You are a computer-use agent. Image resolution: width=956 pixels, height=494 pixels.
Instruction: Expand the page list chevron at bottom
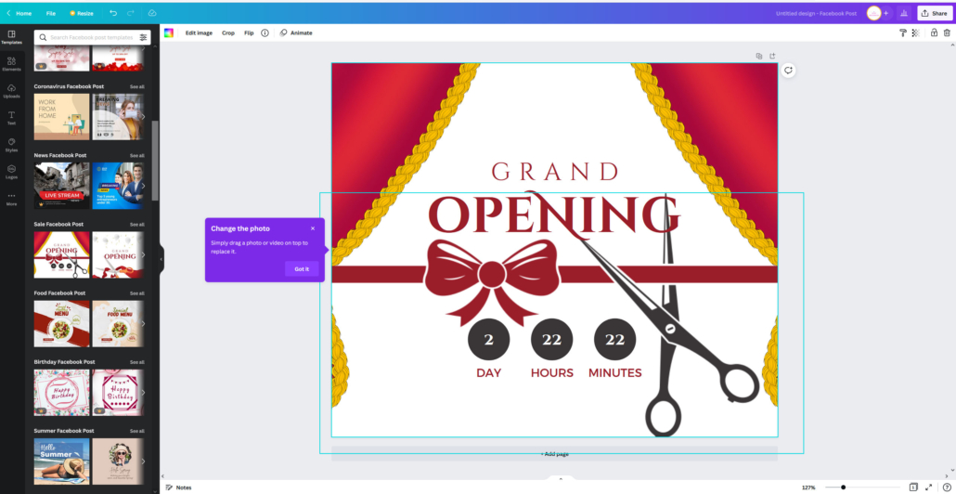coord(560,478)
